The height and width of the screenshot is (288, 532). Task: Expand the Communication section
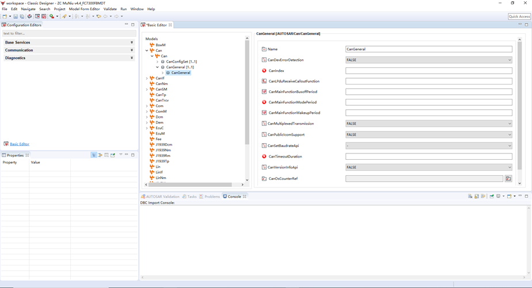[x=132, y=50]
